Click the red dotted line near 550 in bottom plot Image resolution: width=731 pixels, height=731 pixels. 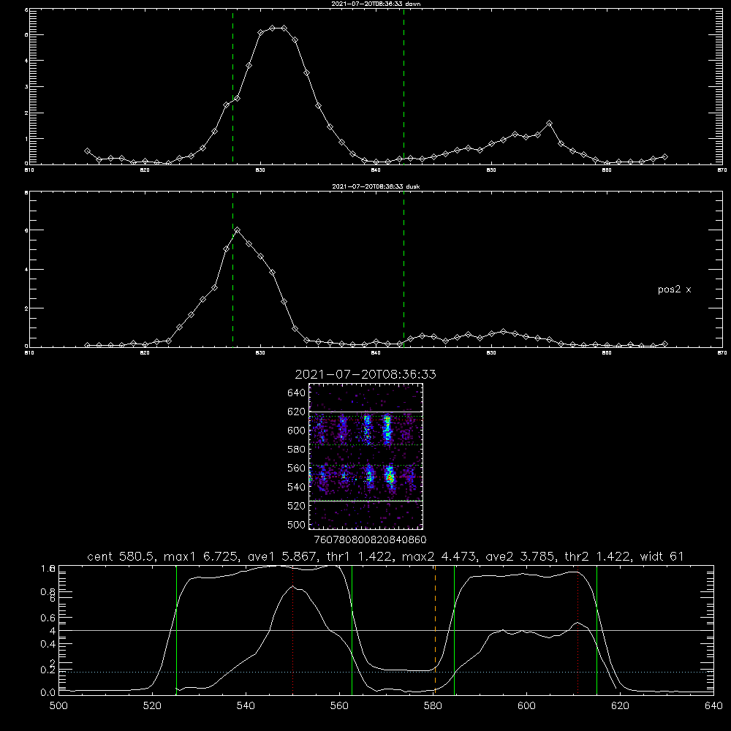click(x=293, y=629)
